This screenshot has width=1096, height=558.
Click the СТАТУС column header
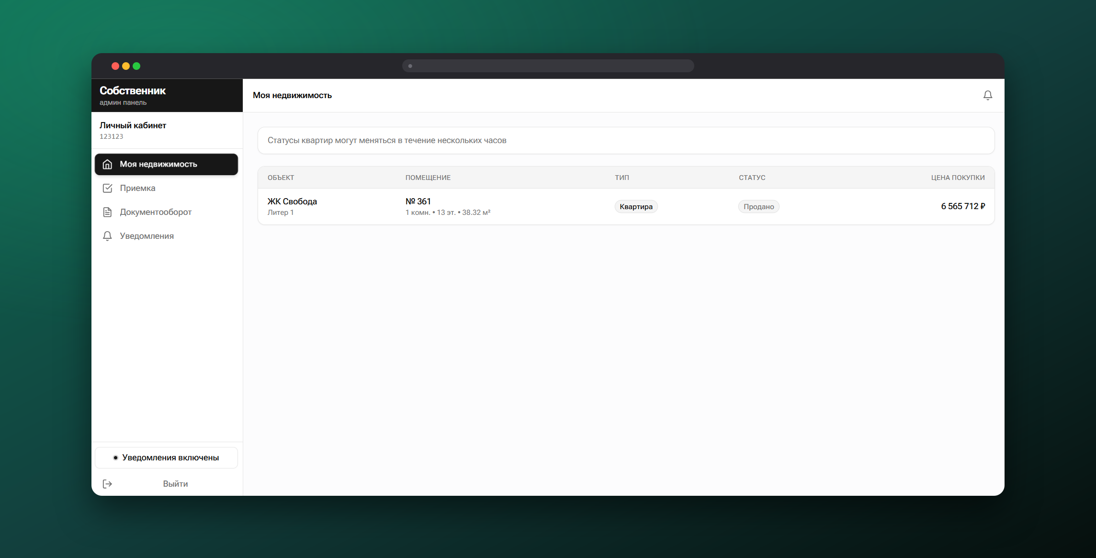[752, 178]
